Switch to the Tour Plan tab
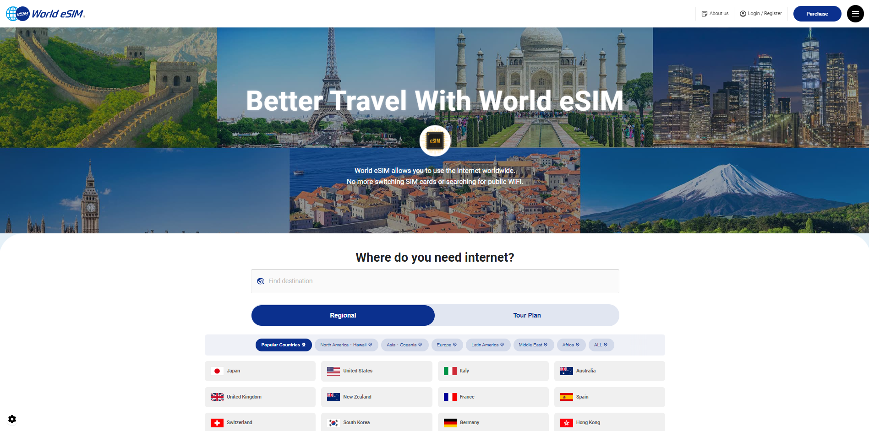This screenshot has width=869, height=431. [527, 316]
